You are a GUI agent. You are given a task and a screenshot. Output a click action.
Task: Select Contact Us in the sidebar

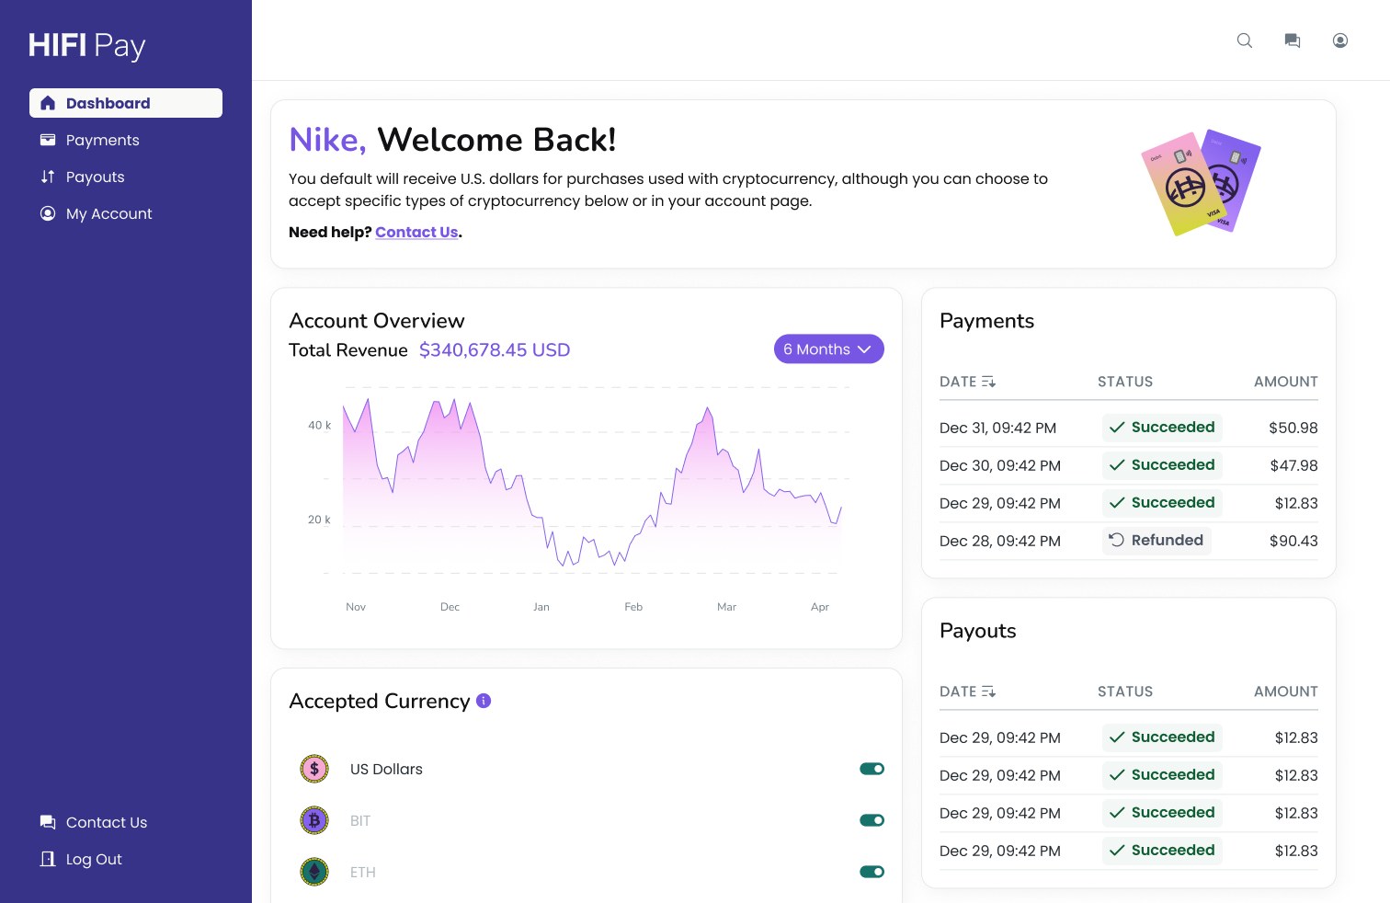tap(126, 822)
